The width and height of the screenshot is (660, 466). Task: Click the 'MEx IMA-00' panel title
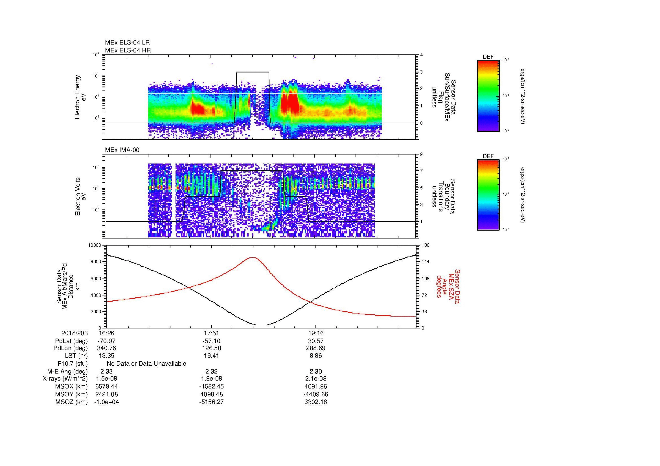(x=122, y=150)
